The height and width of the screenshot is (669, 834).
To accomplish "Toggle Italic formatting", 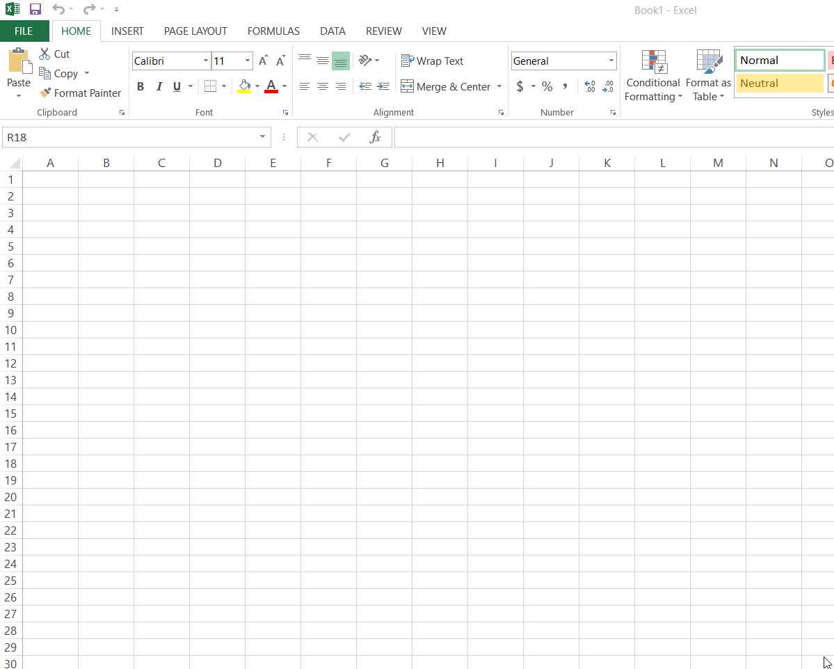I will (159, 86).
